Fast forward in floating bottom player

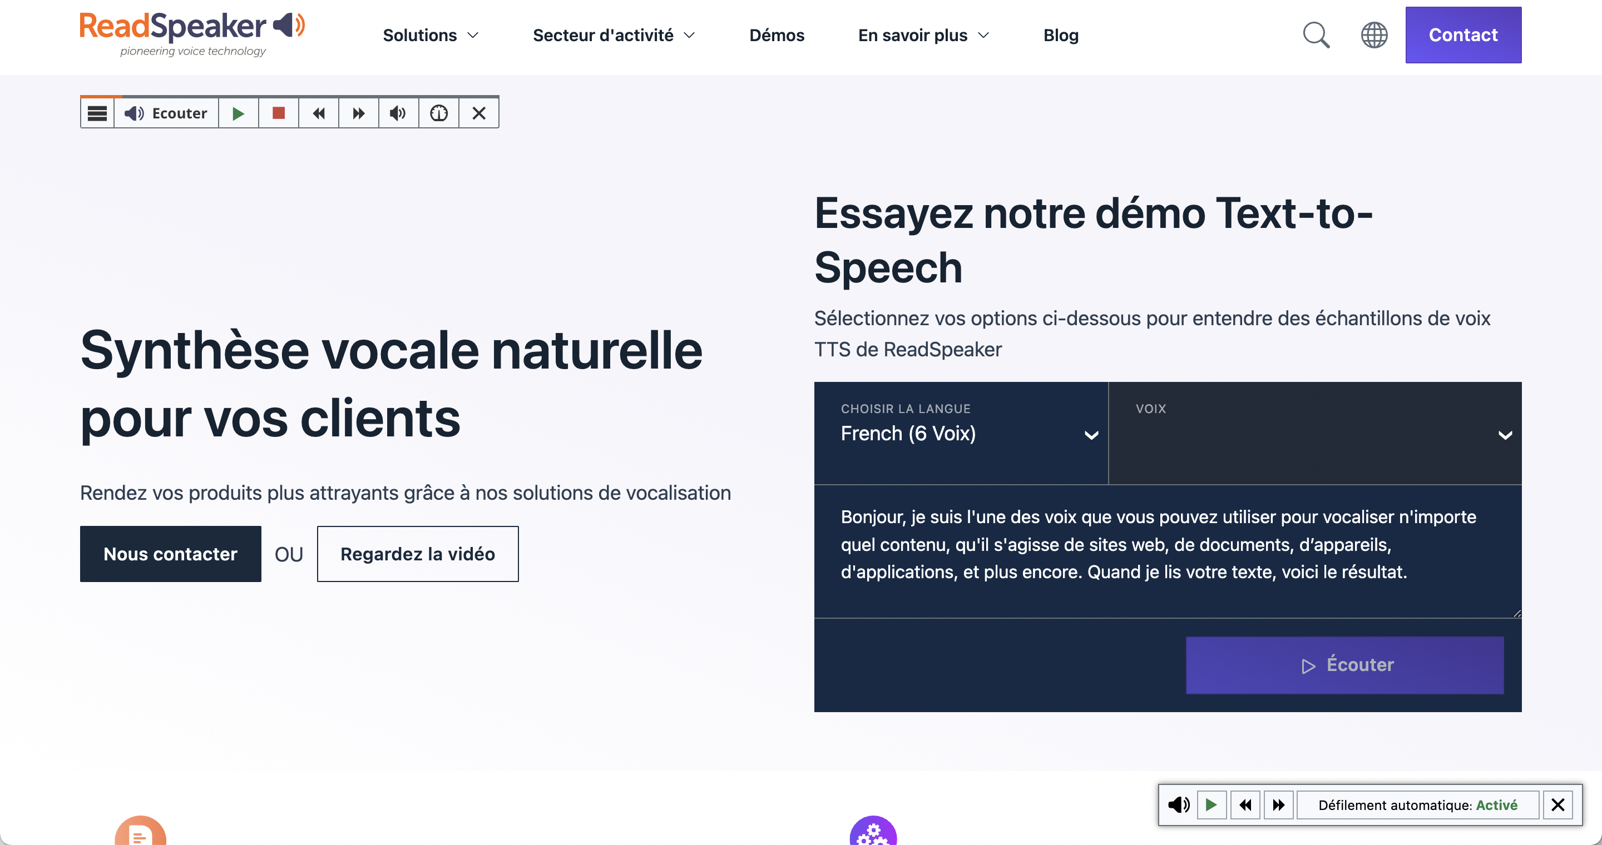(x=1279, y=805)
